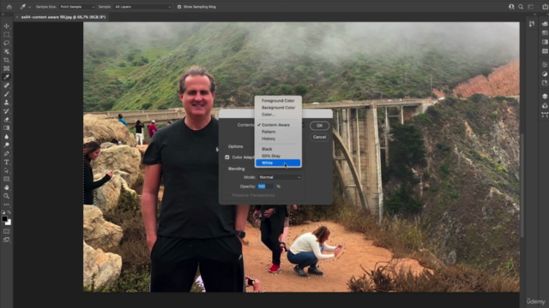Viewport: 549px width, 308px height.
Task: Select the Frame tool
Action: click(x=6, y=68)
